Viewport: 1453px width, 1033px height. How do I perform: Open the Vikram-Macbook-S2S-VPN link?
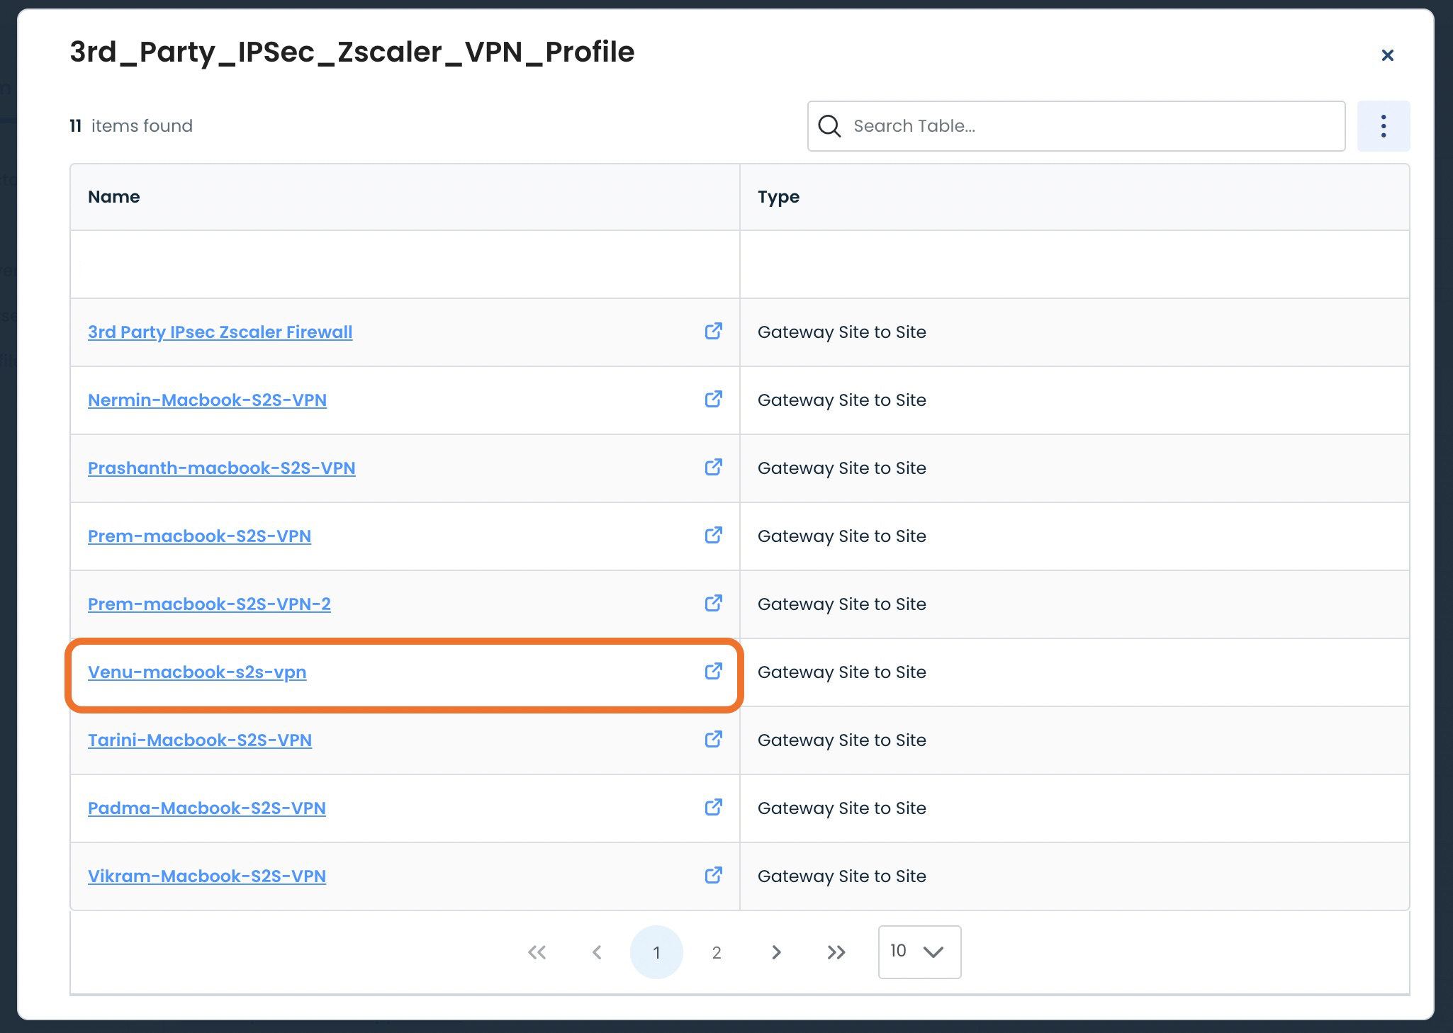tap(207, 876)
